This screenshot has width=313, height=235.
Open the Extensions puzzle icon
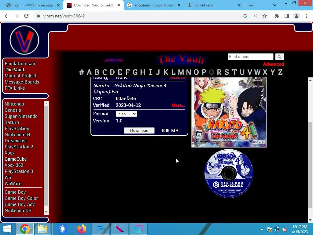tap(277, 16)
